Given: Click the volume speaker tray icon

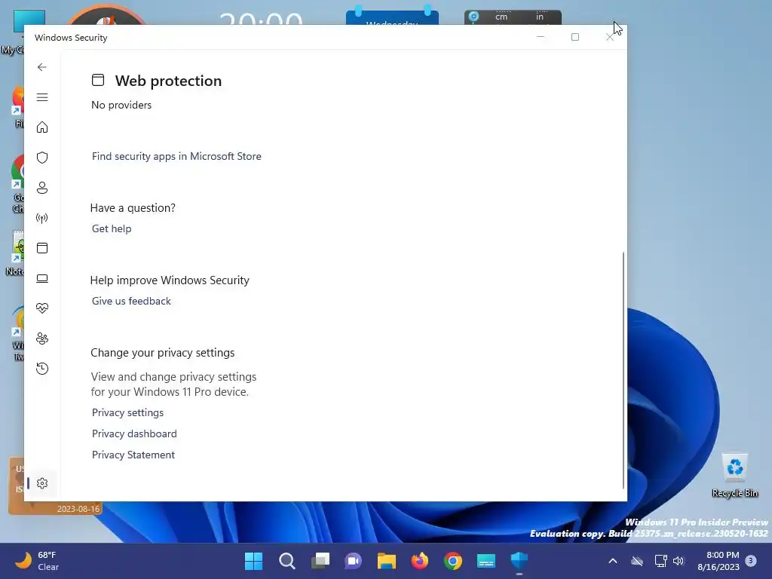Looking at the screenshot, I should 679,561.
